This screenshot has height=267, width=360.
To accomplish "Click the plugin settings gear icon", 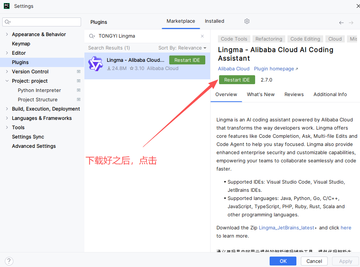I will tap(247, 21).
